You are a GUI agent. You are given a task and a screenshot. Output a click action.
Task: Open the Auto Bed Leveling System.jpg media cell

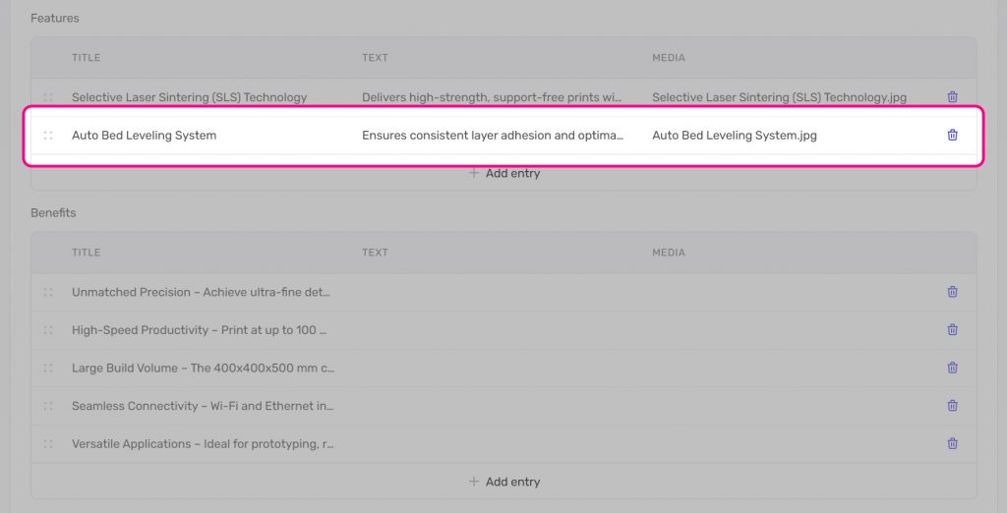click(734, 136)
